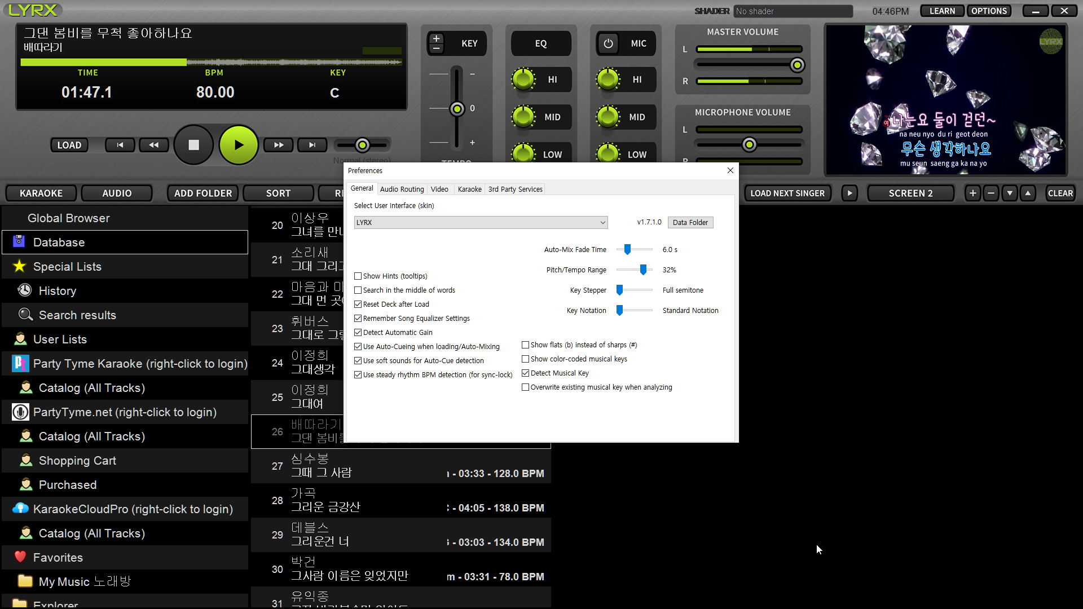Screen dimensions: 1083x609
Task: Open the skin selection dropdown (LYRX)
Action: pos(481,223)
